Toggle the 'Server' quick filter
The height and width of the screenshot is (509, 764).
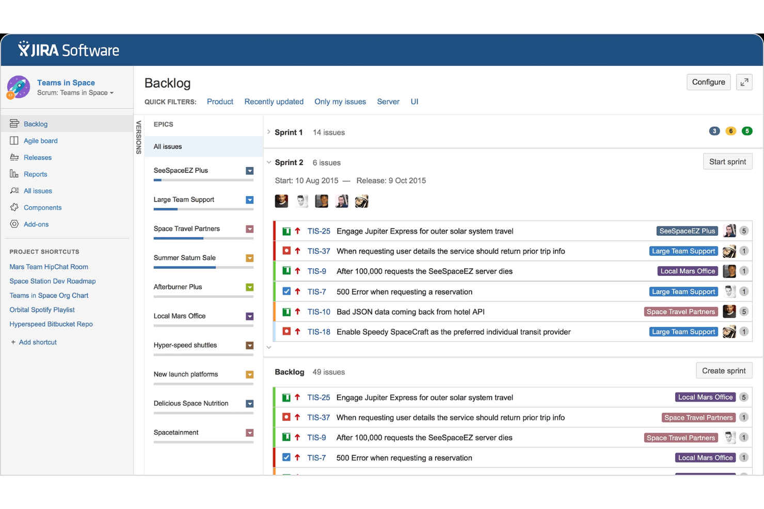388,102
